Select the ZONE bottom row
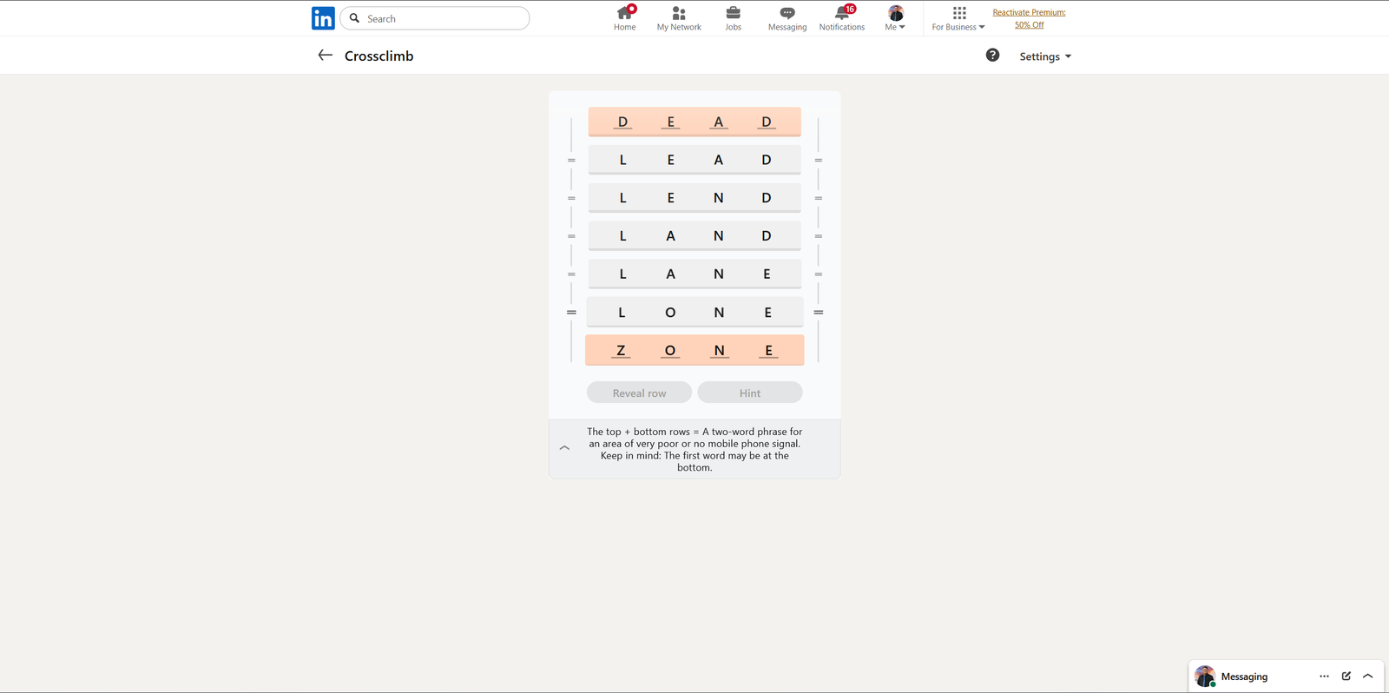1389x693 pixels. click(694, 351)
